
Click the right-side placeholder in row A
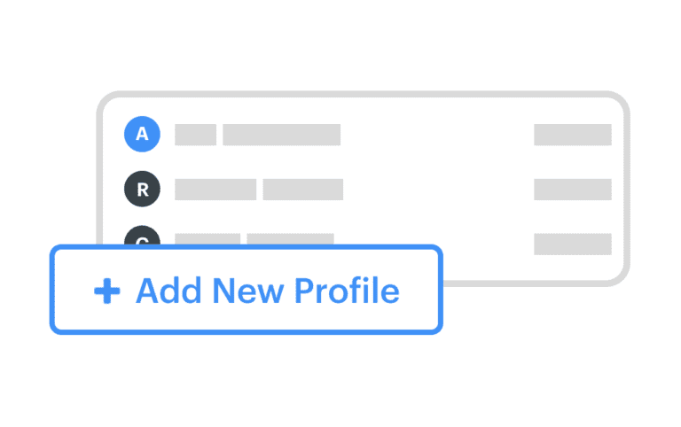572,135
